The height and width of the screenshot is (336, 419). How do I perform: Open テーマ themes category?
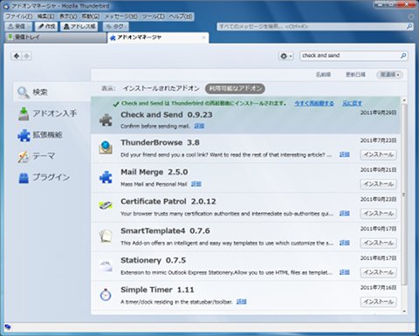(52, 156)
